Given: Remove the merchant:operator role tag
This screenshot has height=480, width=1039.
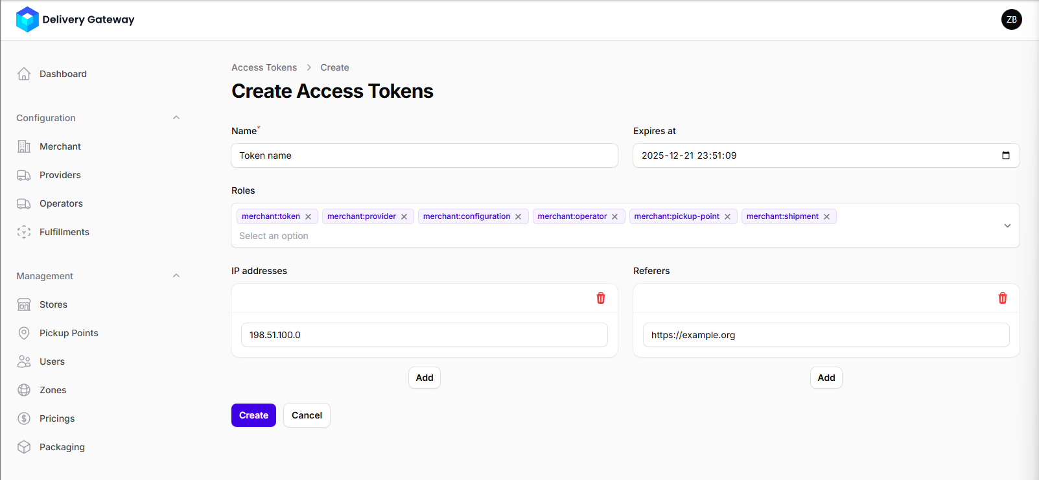Looking at the screenshot, I should click(x=615, y=217).
